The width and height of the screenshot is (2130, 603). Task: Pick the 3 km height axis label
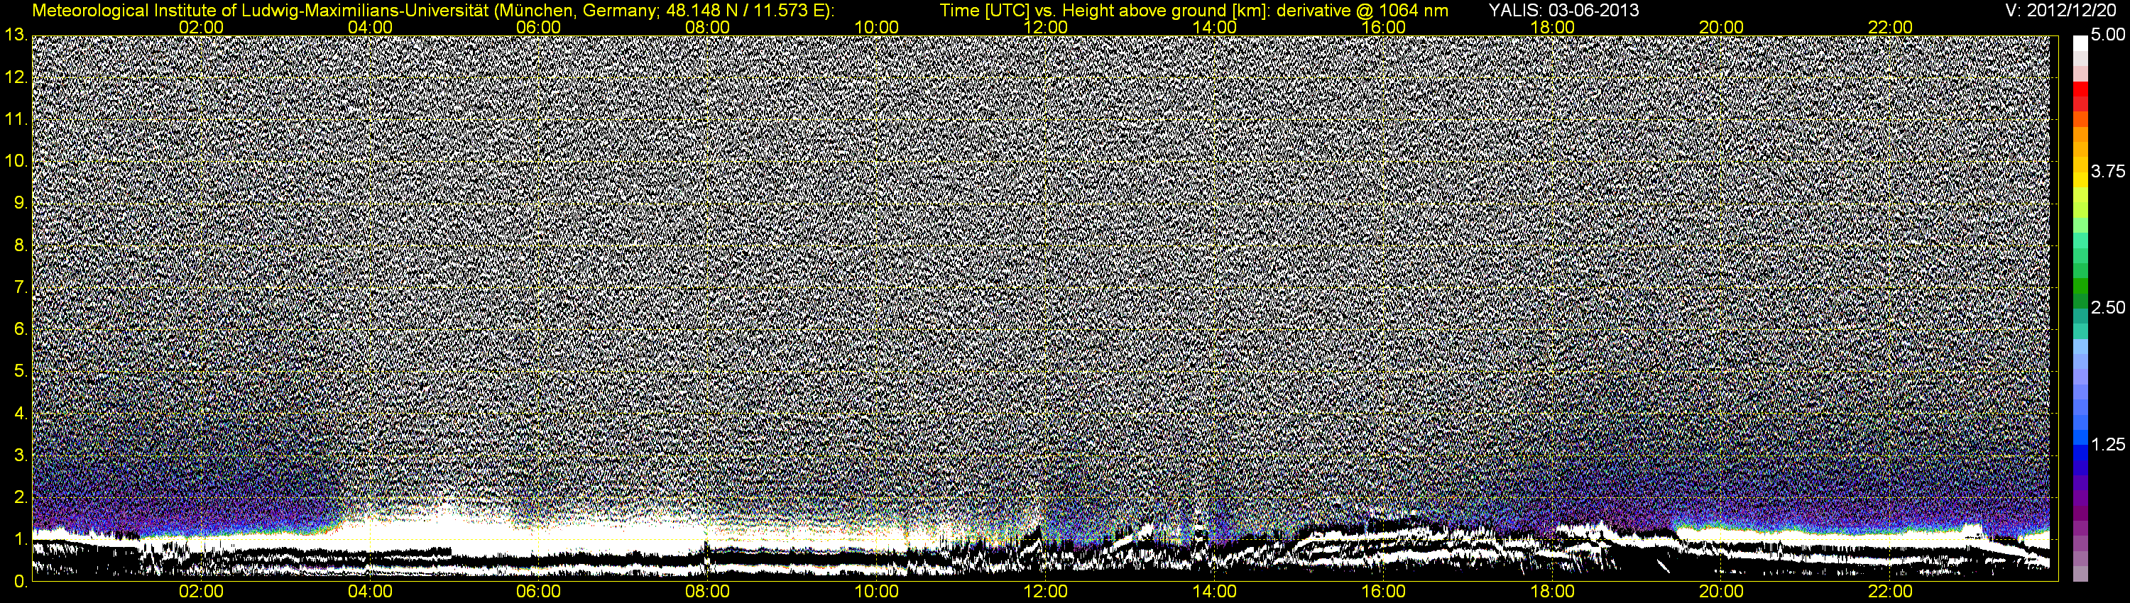(x=20, y=455)
